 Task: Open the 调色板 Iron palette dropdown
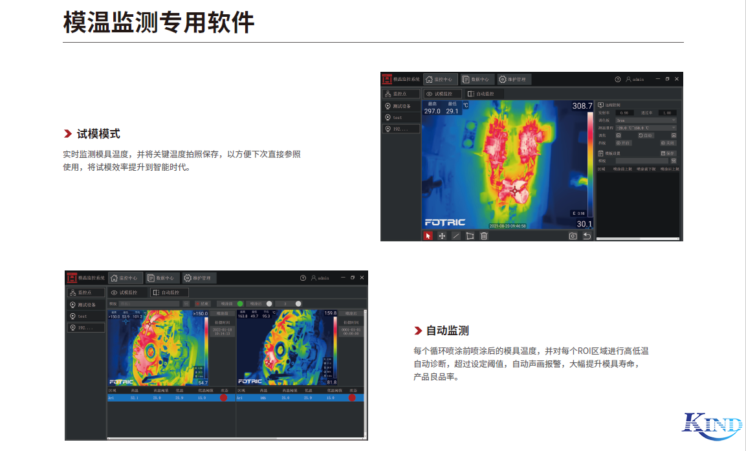[x=645, y=120]
